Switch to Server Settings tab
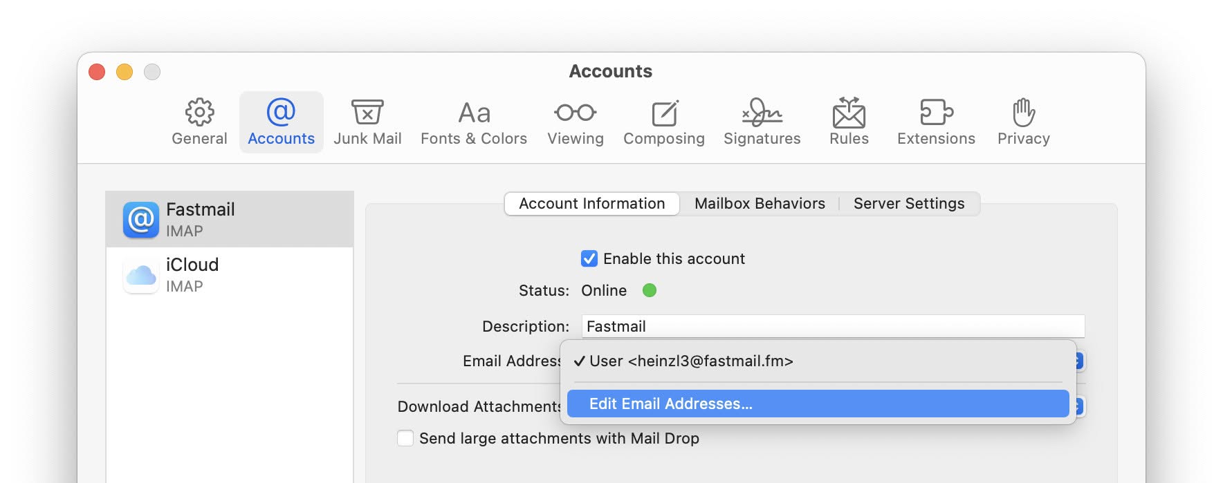 tap(909, 204)
